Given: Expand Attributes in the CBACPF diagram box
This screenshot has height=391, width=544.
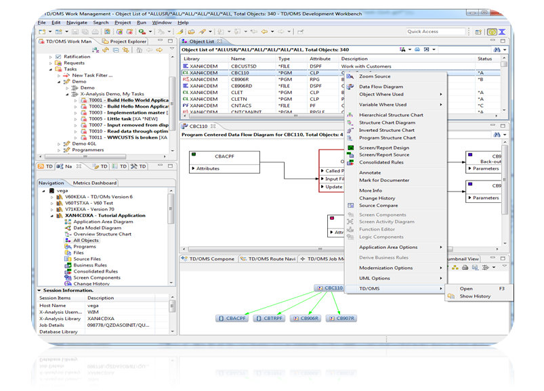Looking at the screenshot, I should [x=193, y=168].
